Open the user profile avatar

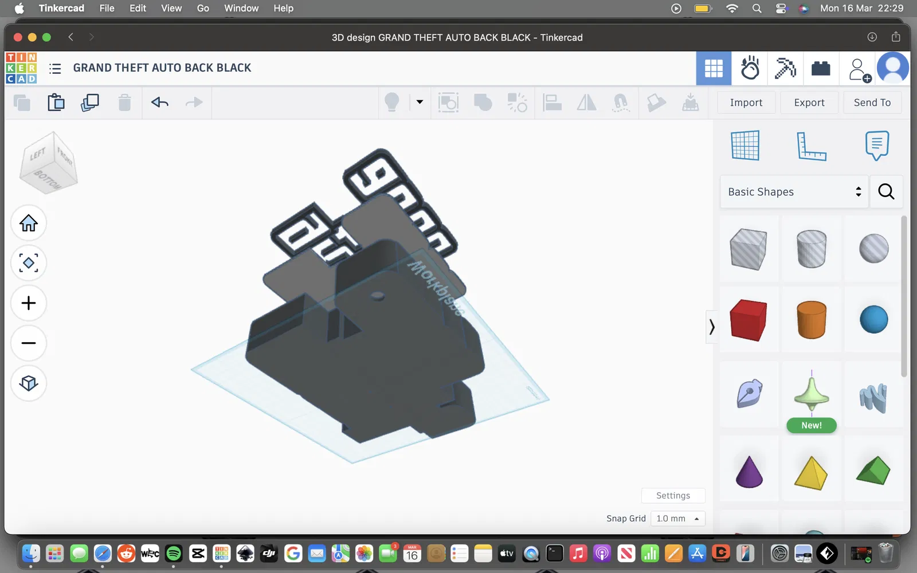coord(893,68)
